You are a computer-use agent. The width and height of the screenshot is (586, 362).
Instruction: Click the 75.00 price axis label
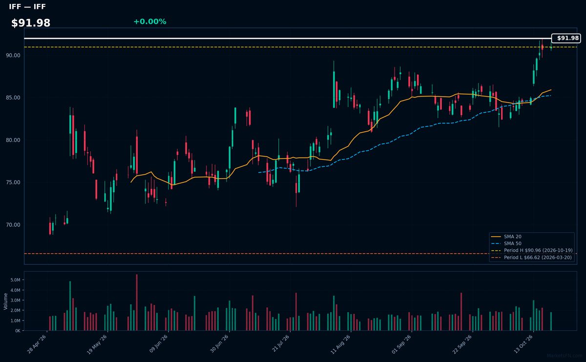tap(13, 183)
